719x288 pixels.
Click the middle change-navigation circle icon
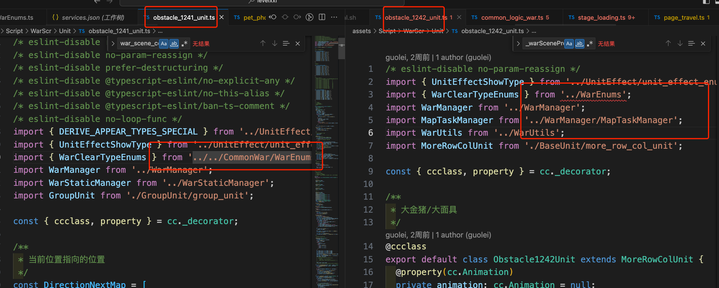coord(285,17)
